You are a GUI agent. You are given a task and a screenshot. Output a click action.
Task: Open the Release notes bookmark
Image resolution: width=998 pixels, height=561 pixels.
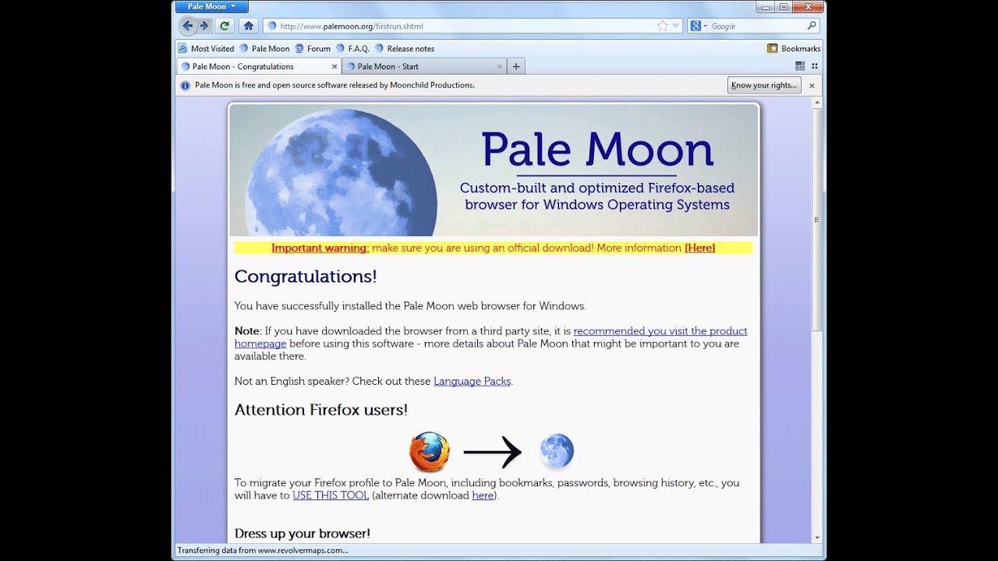pyautogui.click(x=404, y=48)
